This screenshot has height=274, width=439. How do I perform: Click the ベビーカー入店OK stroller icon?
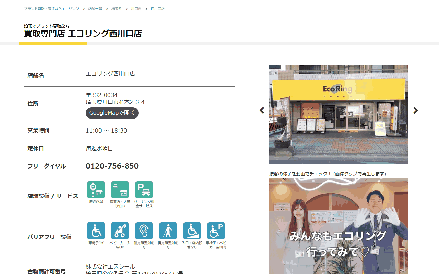click(120, 231)
